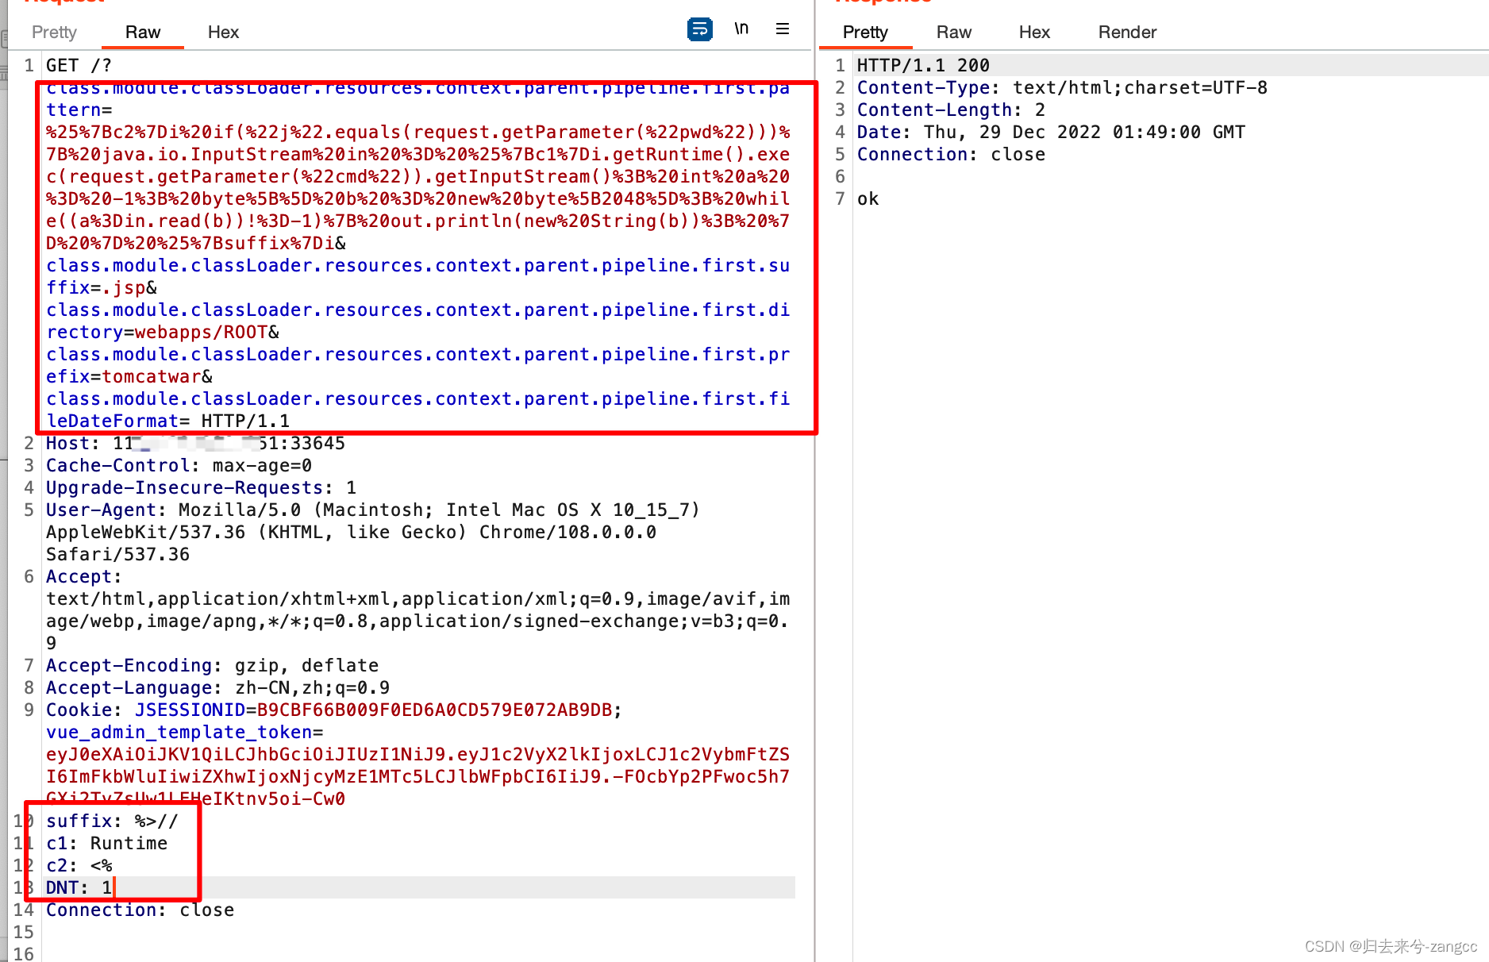Click the Accept-Encoding: gzip, deflate line
Viewport: 1489px width, 962px height.
pos(212,665)
